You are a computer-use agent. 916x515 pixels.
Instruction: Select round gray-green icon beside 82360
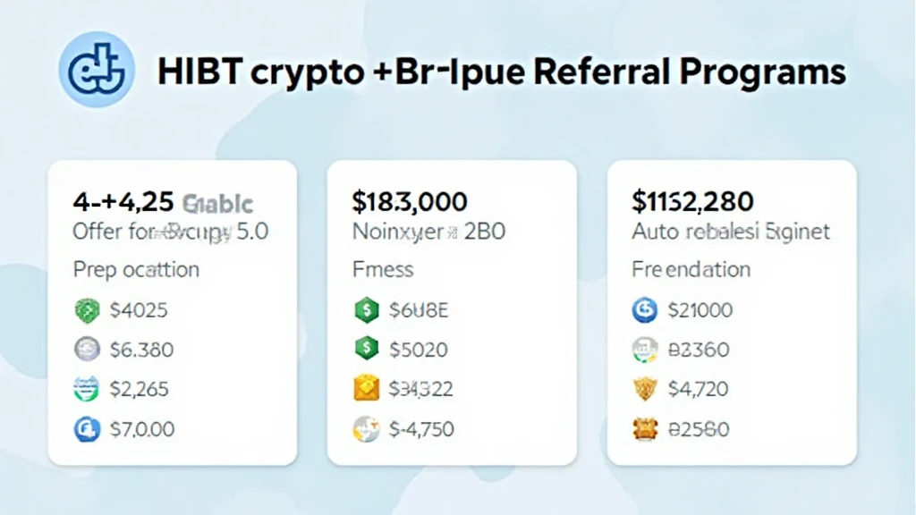pos(645,350)
